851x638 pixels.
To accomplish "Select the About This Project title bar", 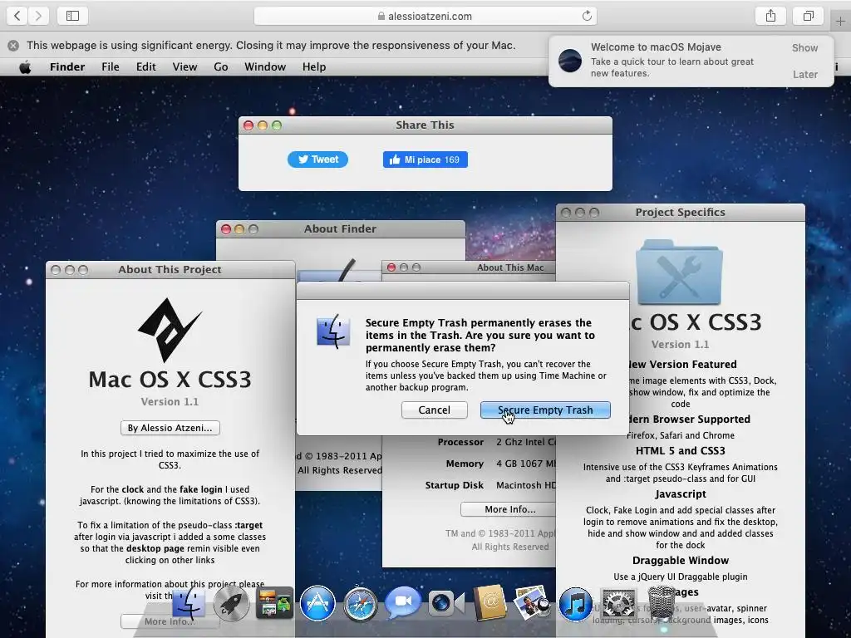I will pos(170,270).
